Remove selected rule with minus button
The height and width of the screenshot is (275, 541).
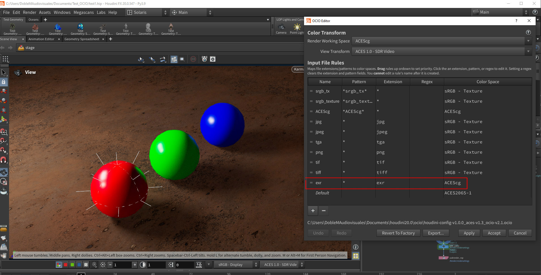click(x=324, y=210)
